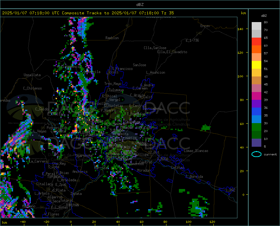This screenshot has width=280, height=226.
Task: Click the '-20' tick label on the km axis
Action: (x=46, y=222)
